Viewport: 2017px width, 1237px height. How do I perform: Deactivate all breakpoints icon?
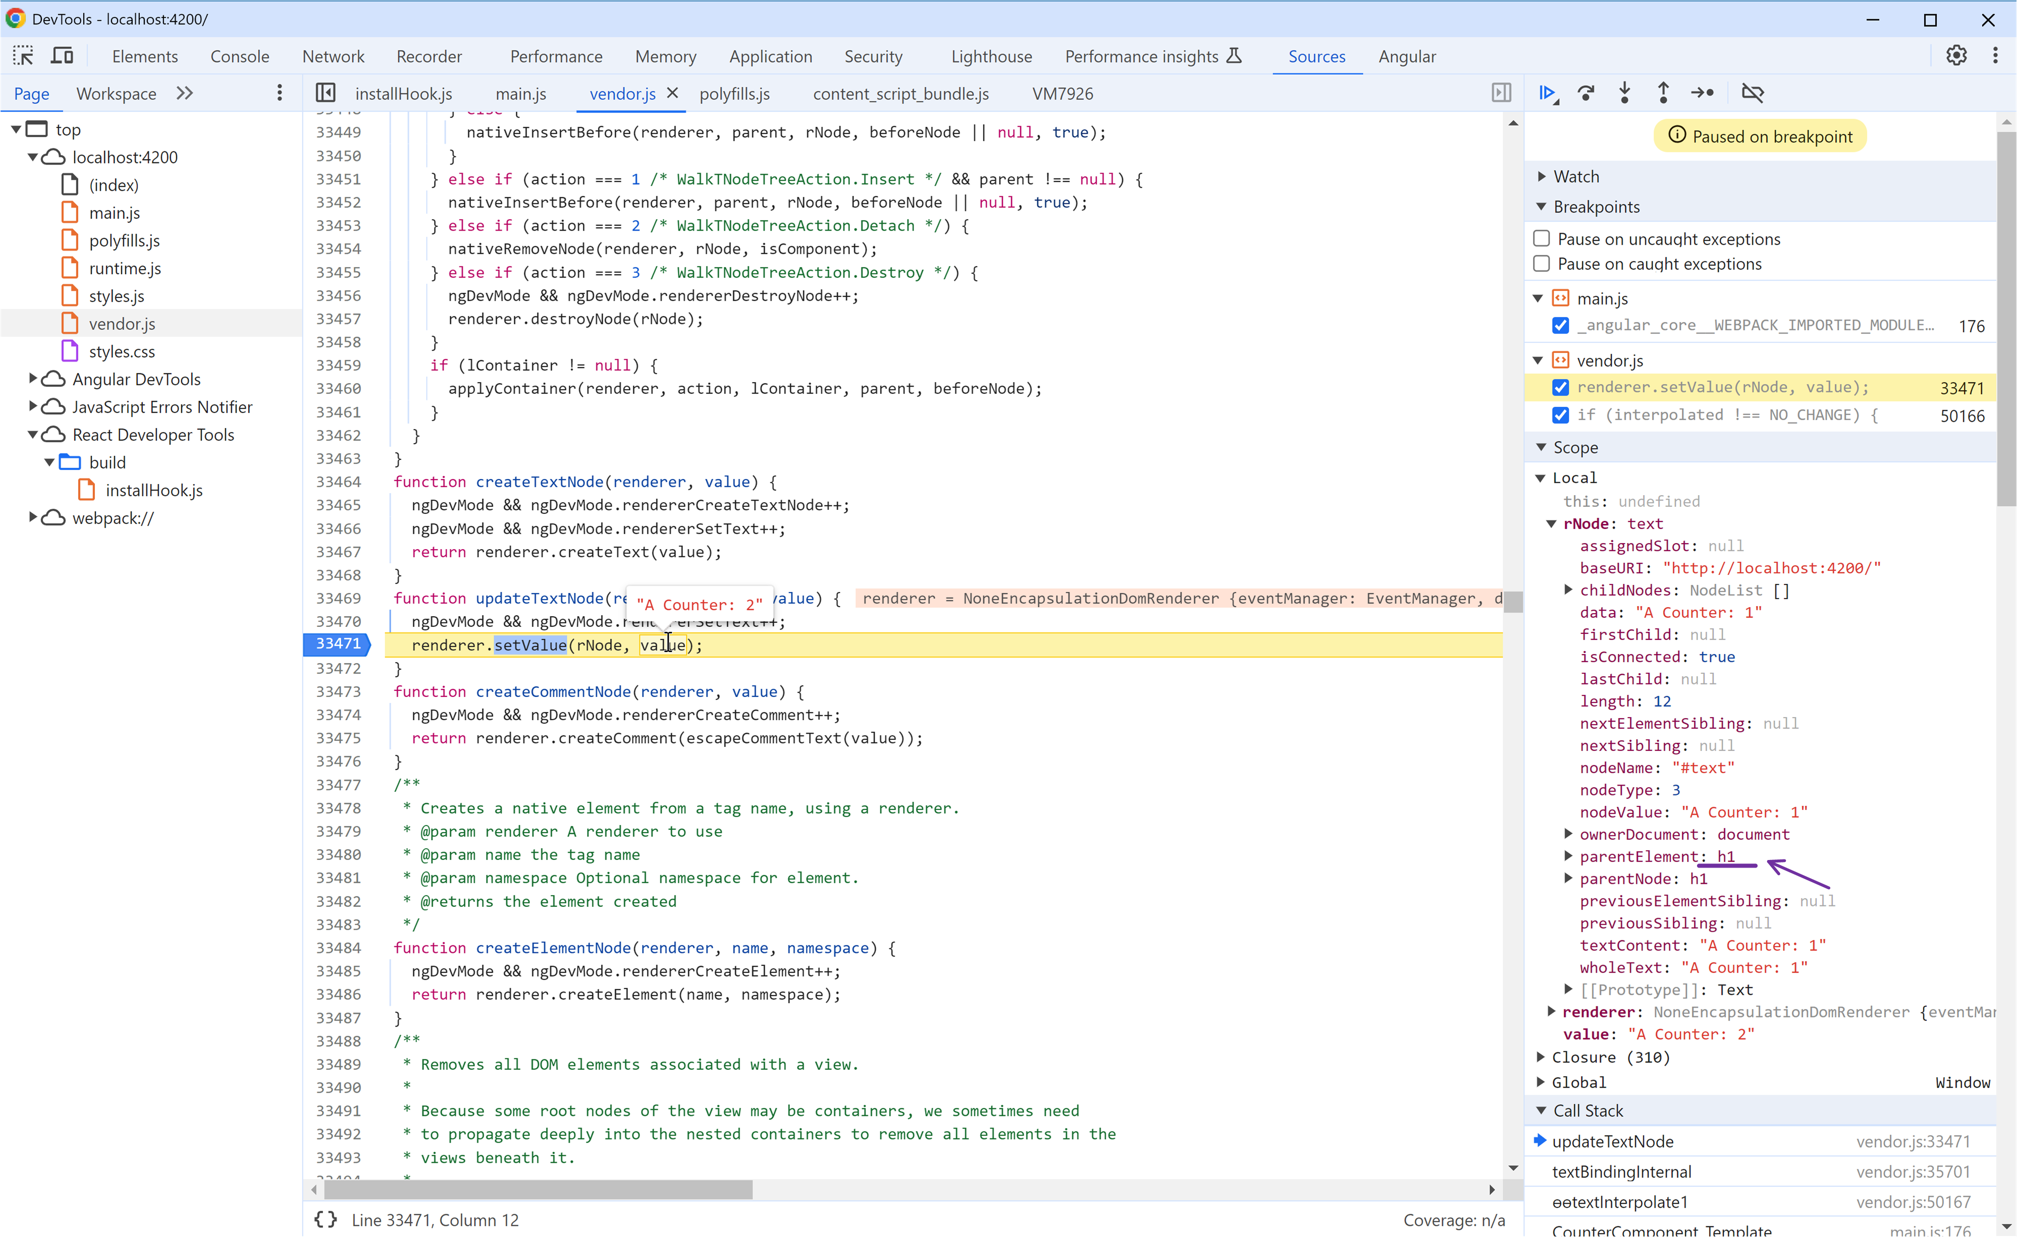click(1753, 93)
